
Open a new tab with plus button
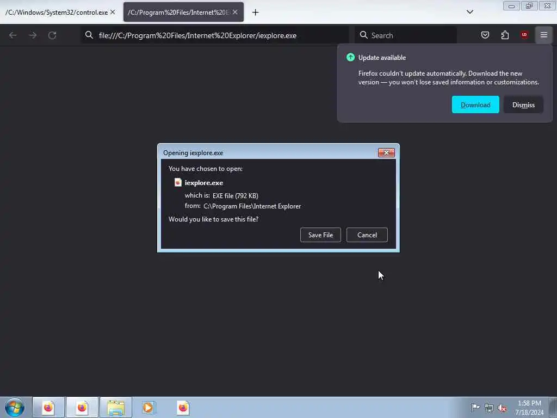point(255,13)
